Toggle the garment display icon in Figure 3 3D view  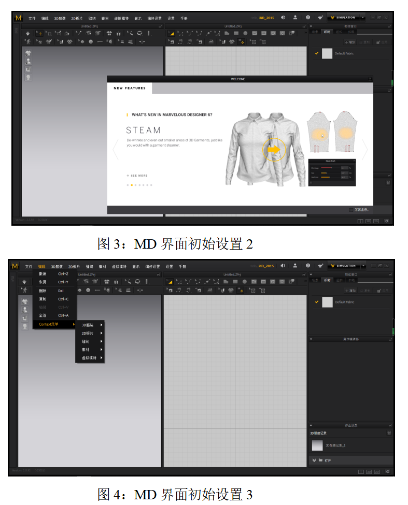[29, 53]
